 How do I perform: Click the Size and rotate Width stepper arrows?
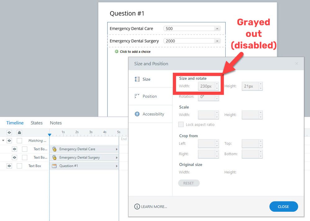click(x=217, y=86)
